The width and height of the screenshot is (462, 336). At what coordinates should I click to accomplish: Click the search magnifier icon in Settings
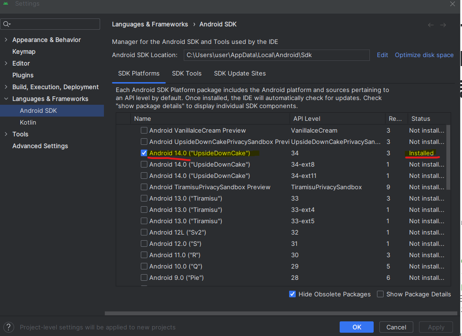click(7, 24)
